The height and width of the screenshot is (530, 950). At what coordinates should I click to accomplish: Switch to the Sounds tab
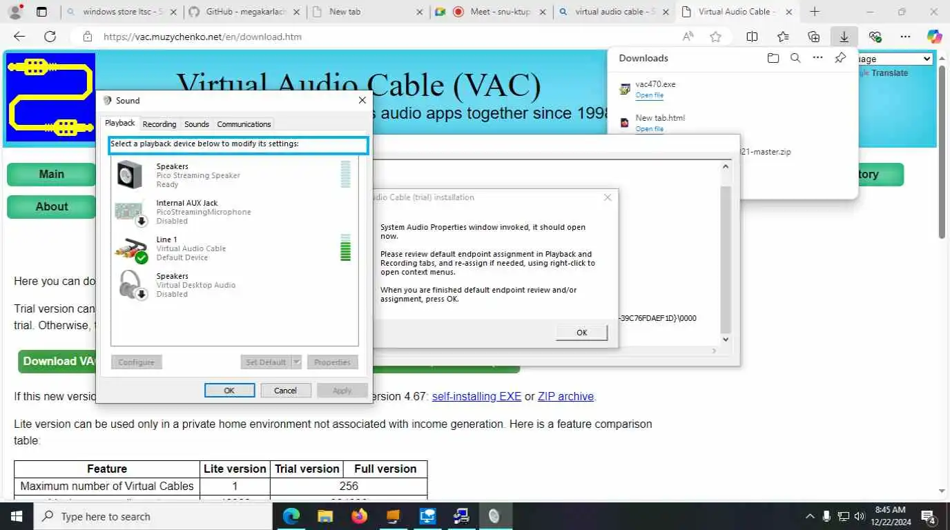(x=197, y=124)
